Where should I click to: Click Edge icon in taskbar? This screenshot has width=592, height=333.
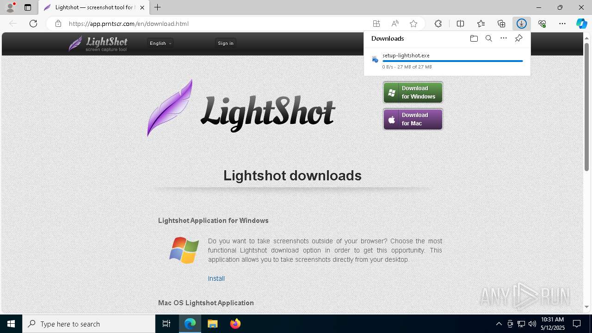coord(190,324)
